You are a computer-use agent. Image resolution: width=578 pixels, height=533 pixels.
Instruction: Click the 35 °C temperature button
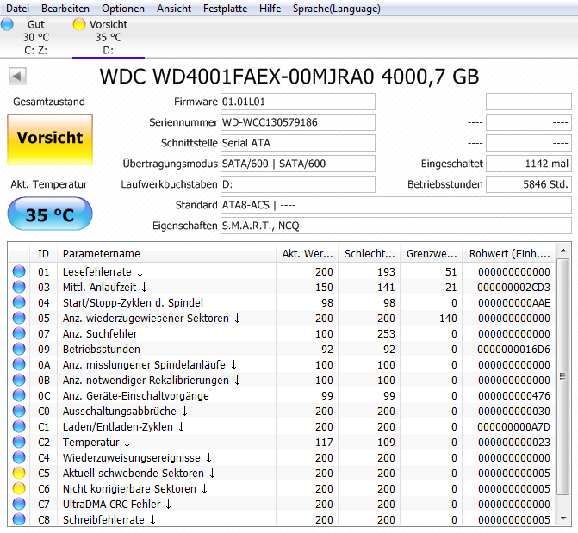point(50,214)
